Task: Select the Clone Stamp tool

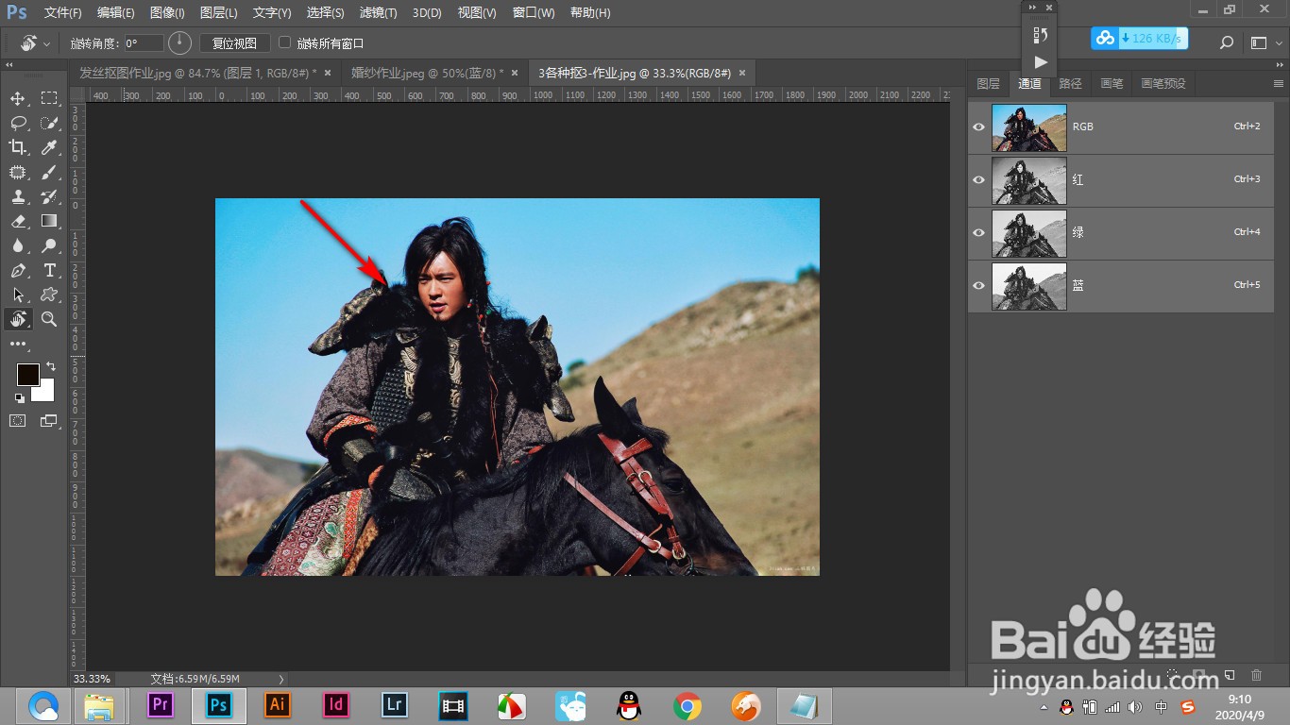Action: pos(18,196)
